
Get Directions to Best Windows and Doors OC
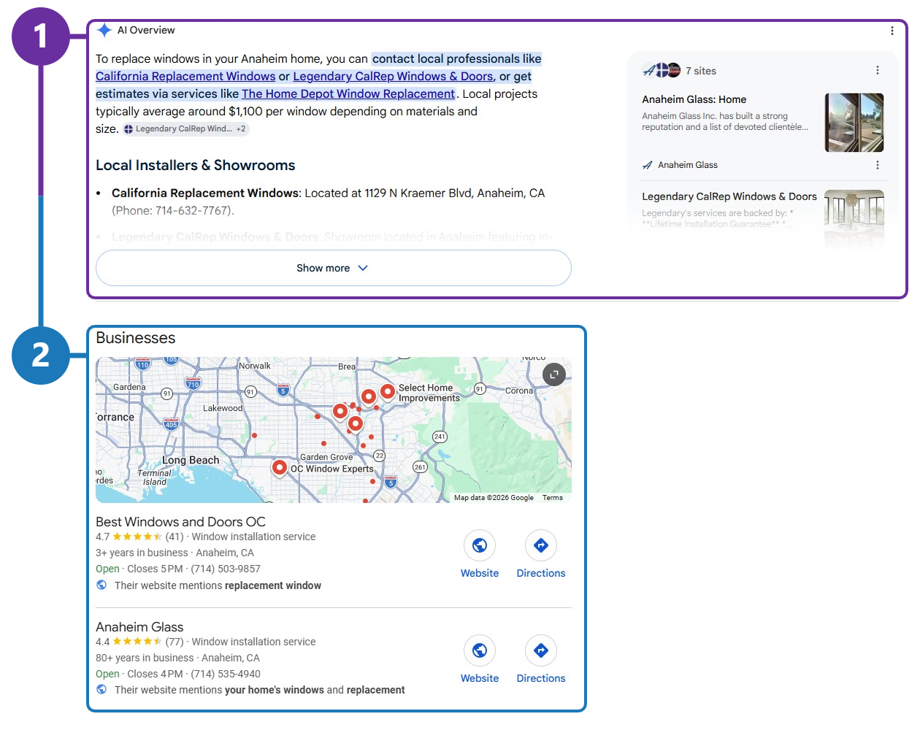(541, 555)
